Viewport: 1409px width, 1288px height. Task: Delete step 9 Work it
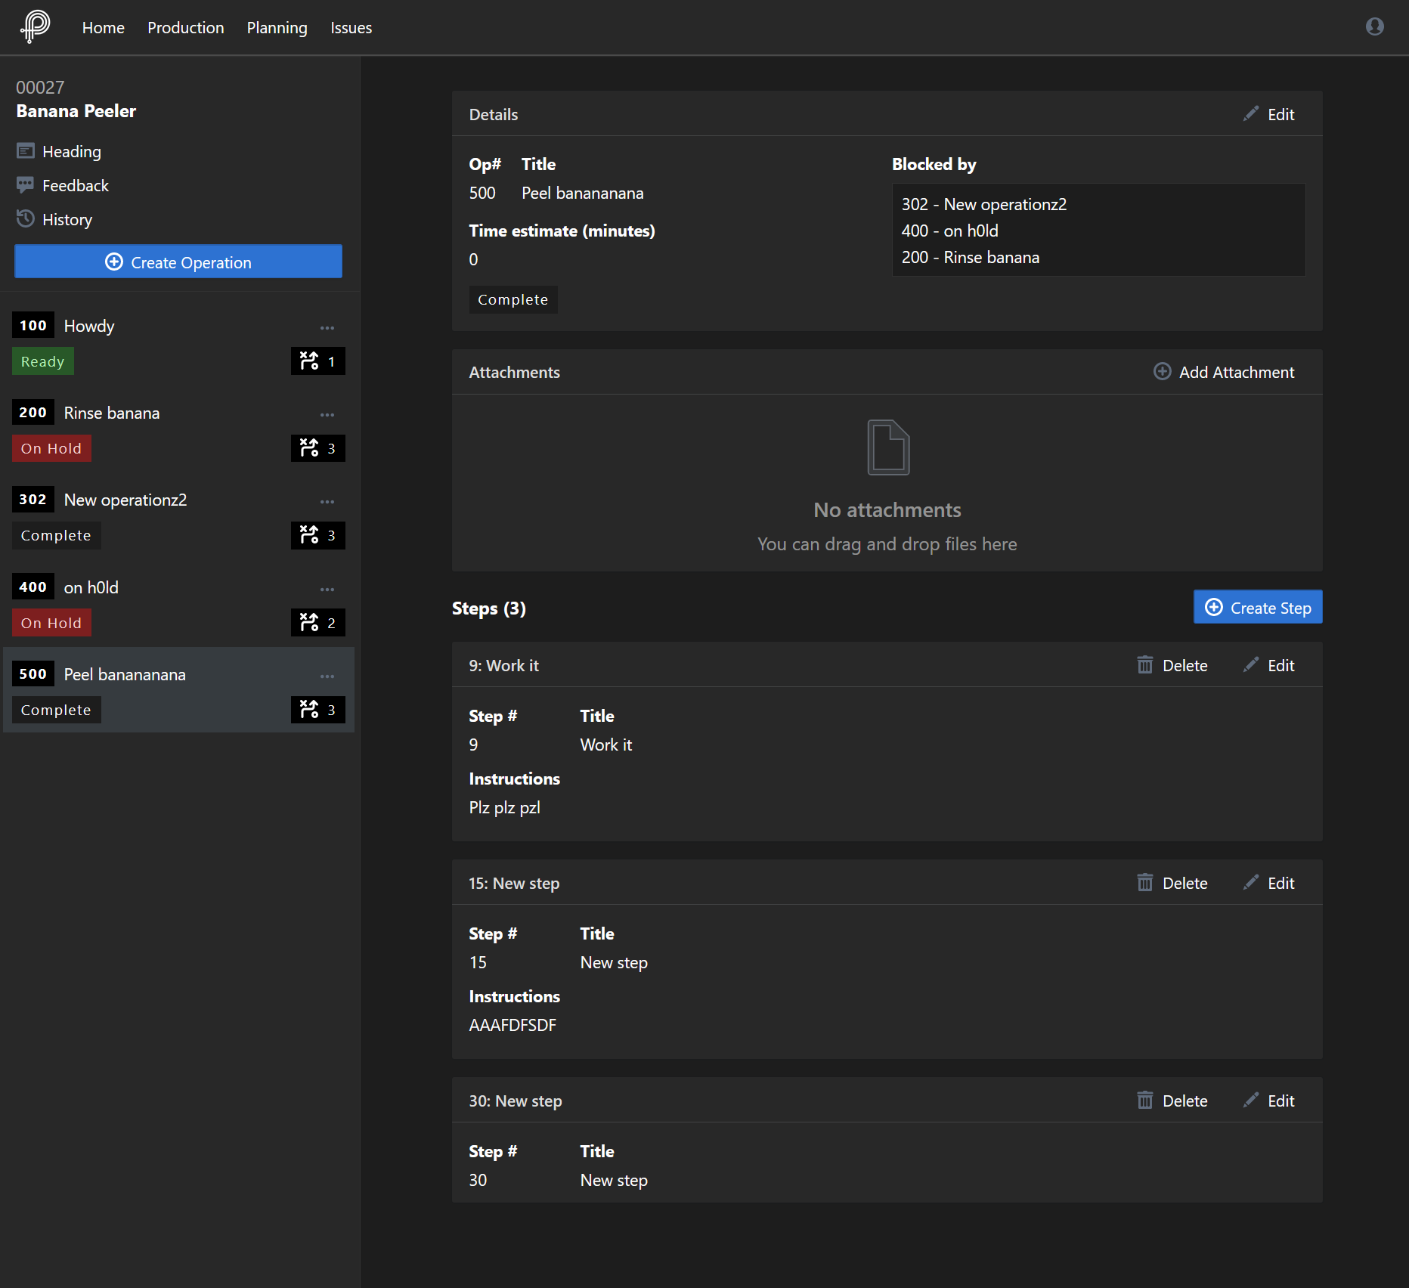1172,666
